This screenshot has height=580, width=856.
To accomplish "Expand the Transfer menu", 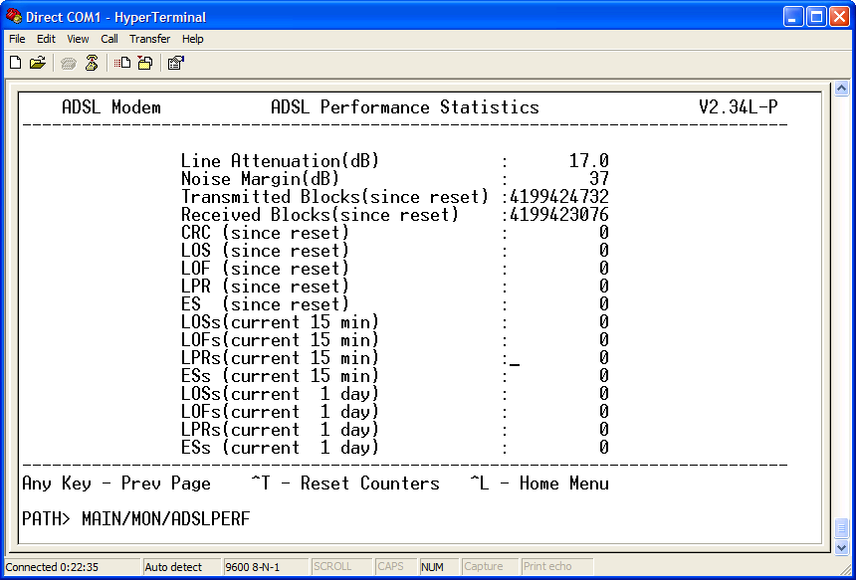I will tap(149, 39).
